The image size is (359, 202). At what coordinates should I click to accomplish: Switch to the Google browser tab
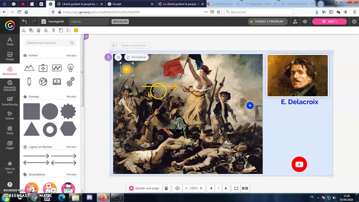[130, 4]
